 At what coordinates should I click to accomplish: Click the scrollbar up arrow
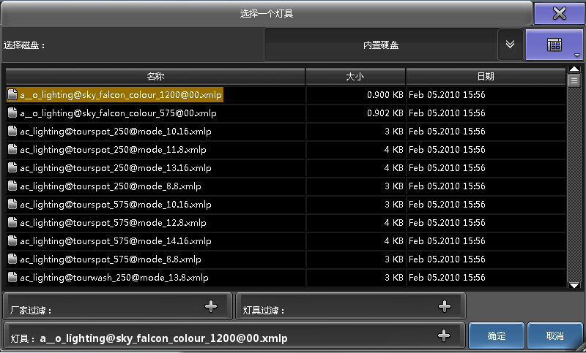click(574, 69)
